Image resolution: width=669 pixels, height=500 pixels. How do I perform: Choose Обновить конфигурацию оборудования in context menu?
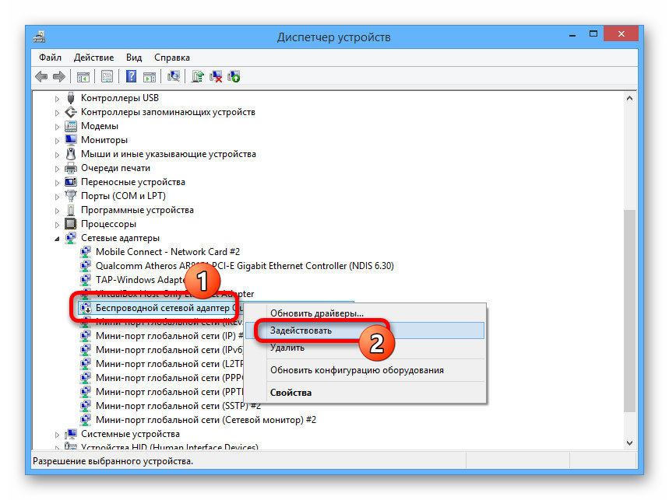pyautogui.click(x=365, y=370)
